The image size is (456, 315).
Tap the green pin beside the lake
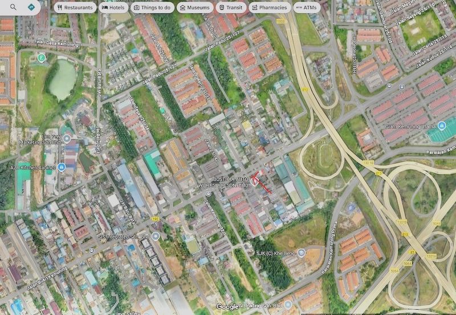tap(42, 58)
